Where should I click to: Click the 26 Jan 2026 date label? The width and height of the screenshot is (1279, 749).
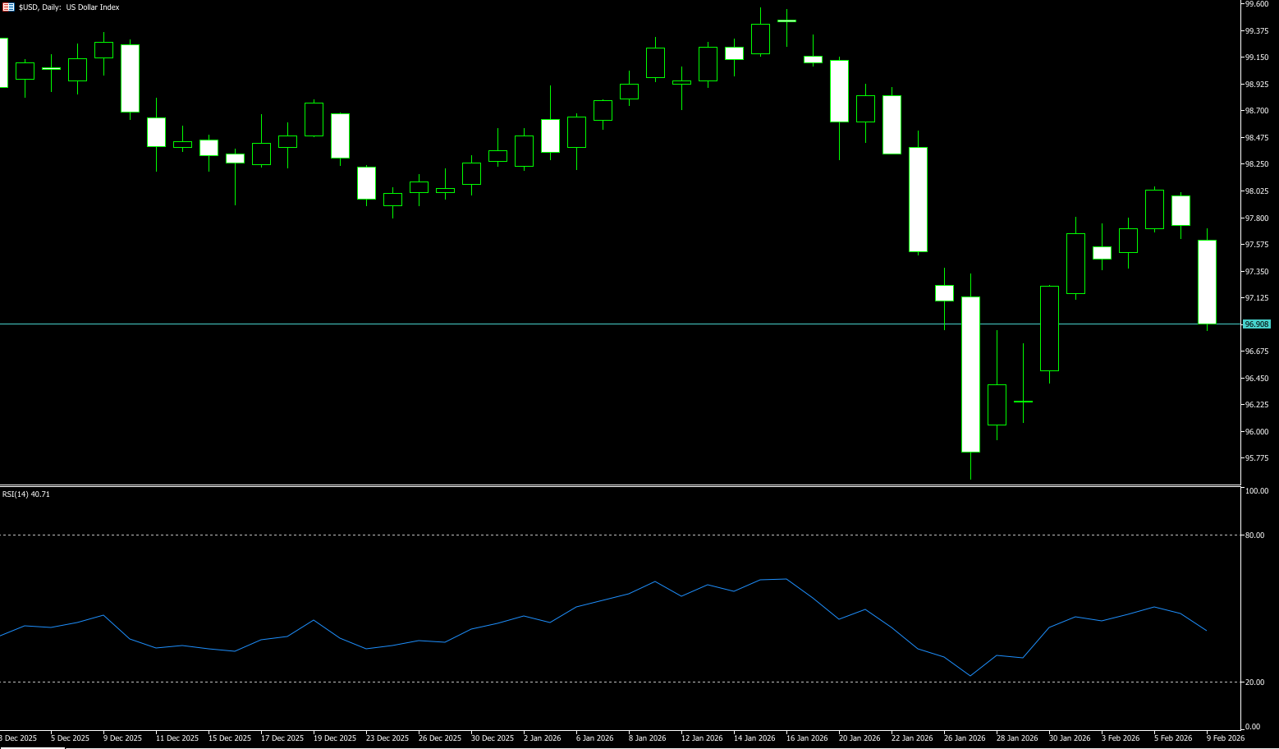click(x=965, y=738)
